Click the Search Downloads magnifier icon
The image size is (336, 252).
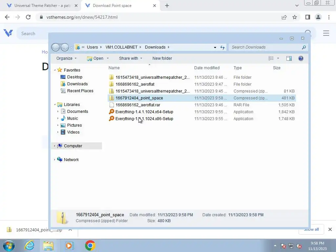pos(304,47)
